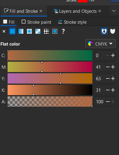
Task: Select the No paint X icon
Action: pos(4,31)
